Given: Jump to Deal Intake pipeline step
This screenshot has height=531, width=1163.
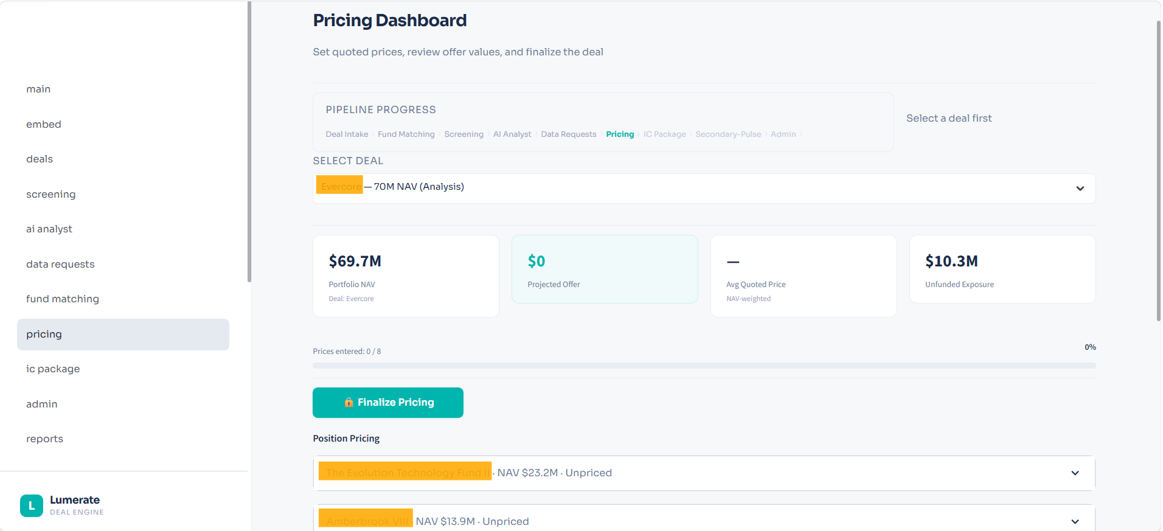Looking at the screenshot, I should [x=347, y=134].
